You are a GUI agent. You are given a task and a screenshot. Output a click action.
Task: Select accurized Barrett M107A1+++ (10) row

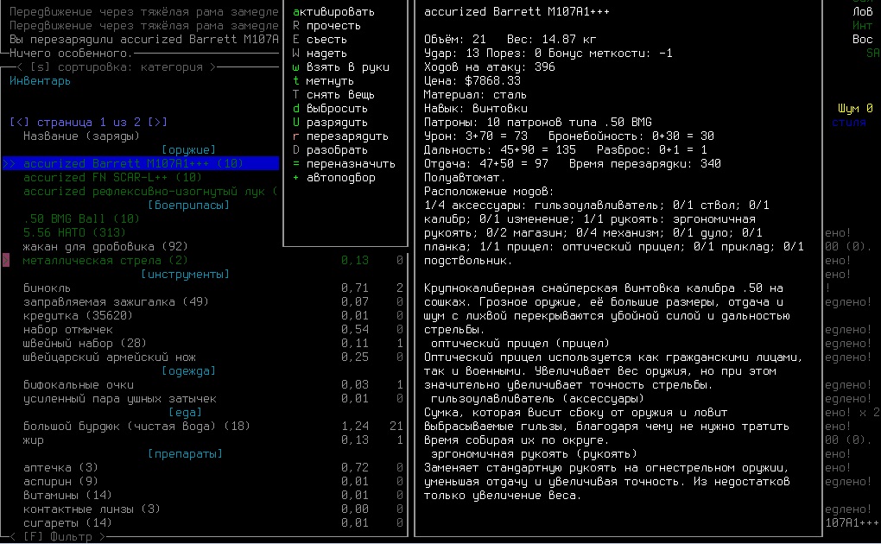point(141,163)
